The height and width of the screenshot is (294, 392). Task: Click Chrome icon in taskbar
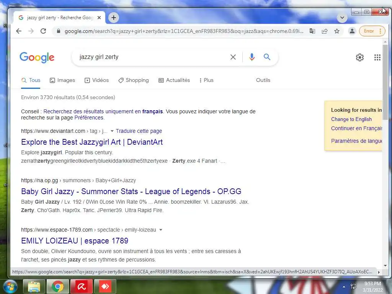click(x=58, y=286)
